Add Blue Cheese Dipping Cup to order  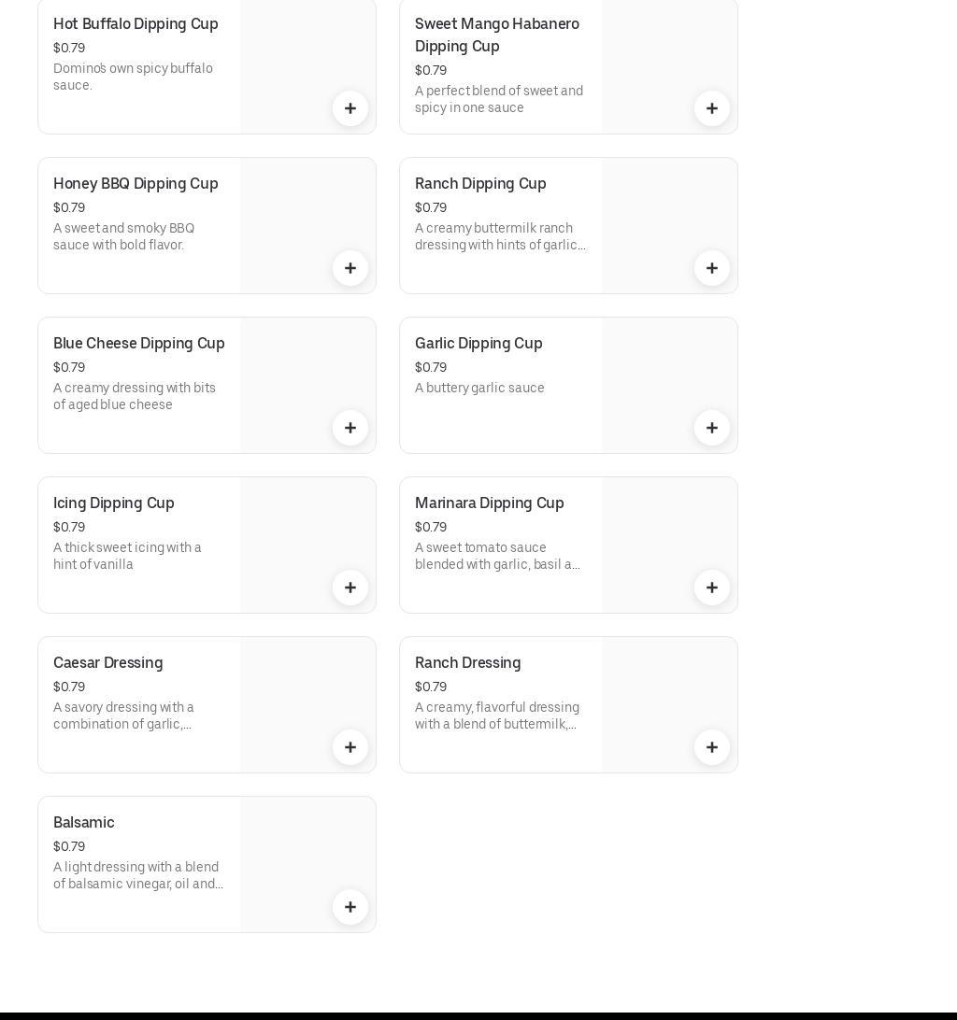click(350, 428)
